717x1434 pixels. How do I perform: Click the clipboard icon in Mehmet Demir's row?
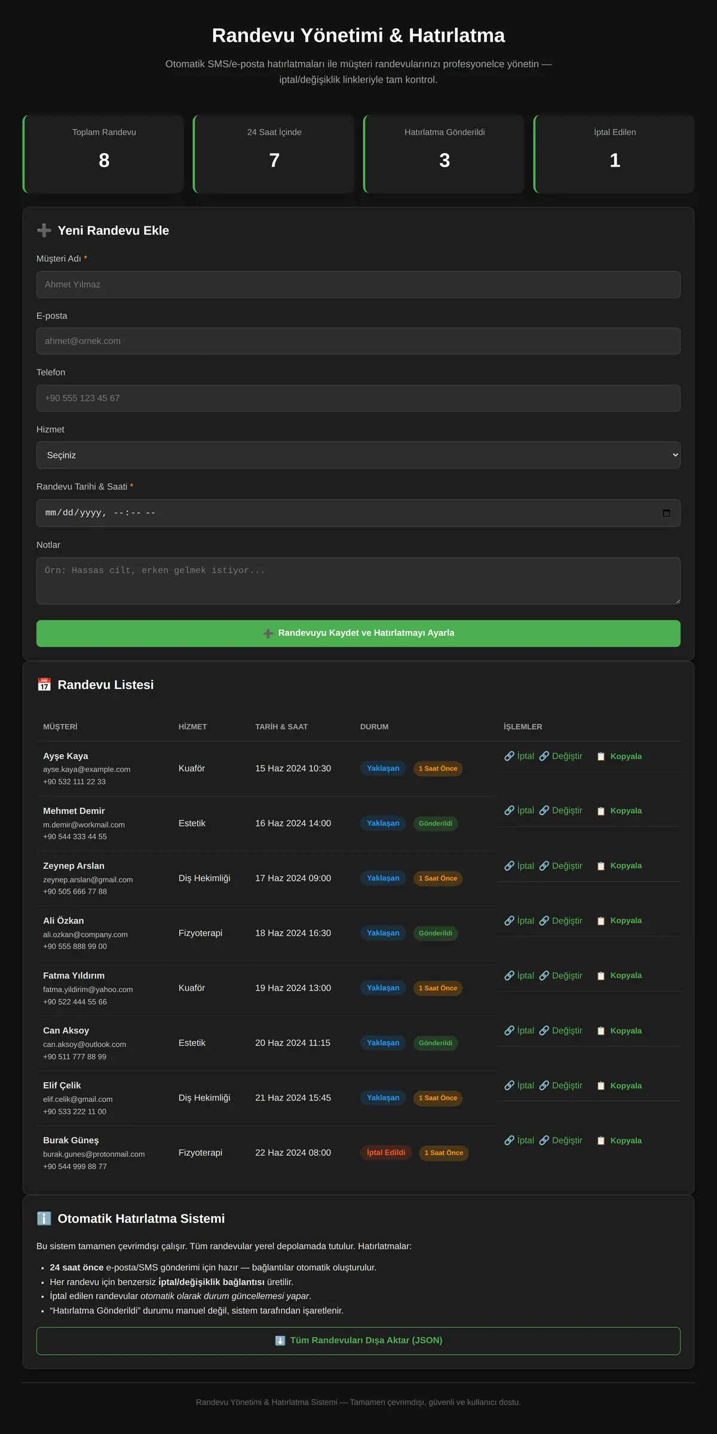pyautogui.click(x=601, y=811)
